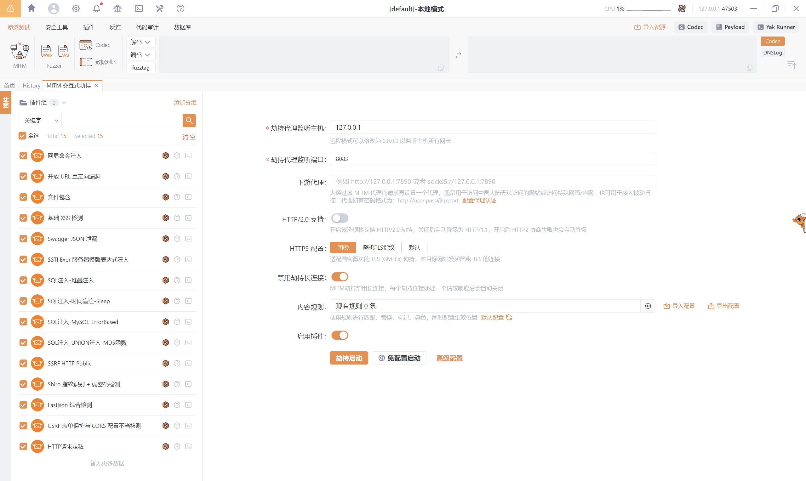Viewport: 806px width, 481px height.
Task: Uncheck the 文件包含 plugin checkbox
Action: click(x=23, y=197)
